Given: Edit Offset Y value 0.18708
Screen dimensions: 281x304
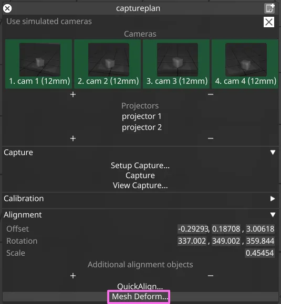Looking at the screenshot, I should (226, 229).
